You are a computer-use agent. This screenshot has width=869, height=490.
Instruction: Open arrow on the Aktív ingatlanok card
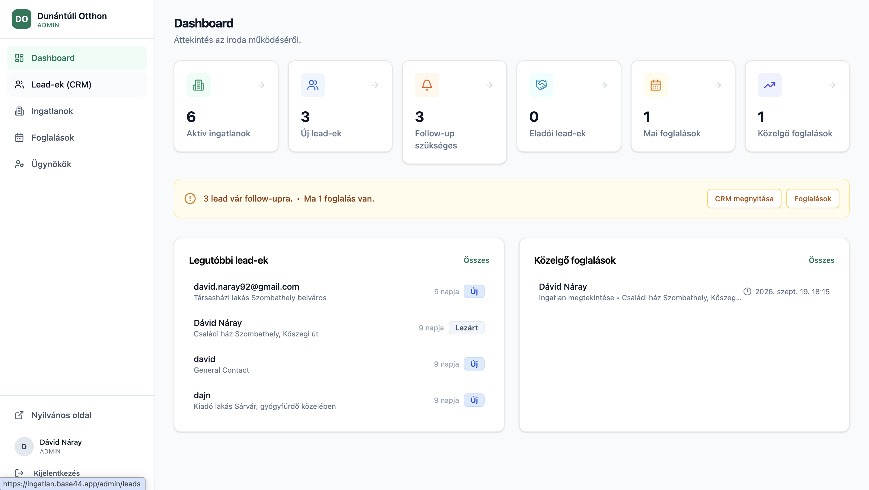click(261, 85)
